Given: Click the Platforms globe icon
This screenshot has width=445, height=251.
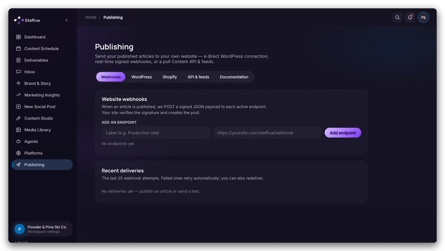Looking at the screenshot, I should (x=18, y=153).
